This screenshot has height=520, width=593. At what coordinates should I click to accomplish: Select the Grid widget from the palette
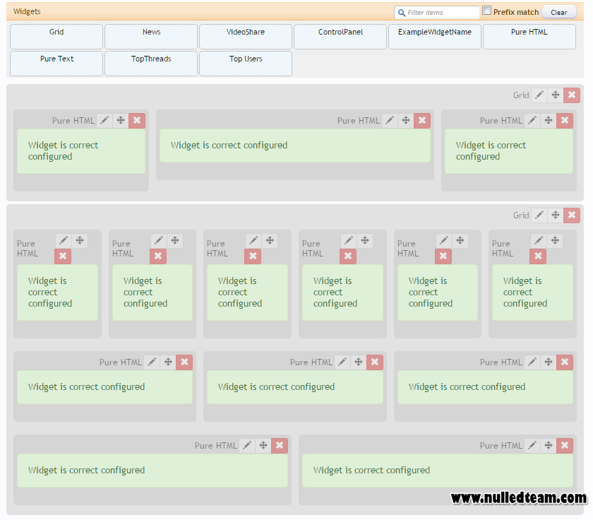click(x=56, y=37)
